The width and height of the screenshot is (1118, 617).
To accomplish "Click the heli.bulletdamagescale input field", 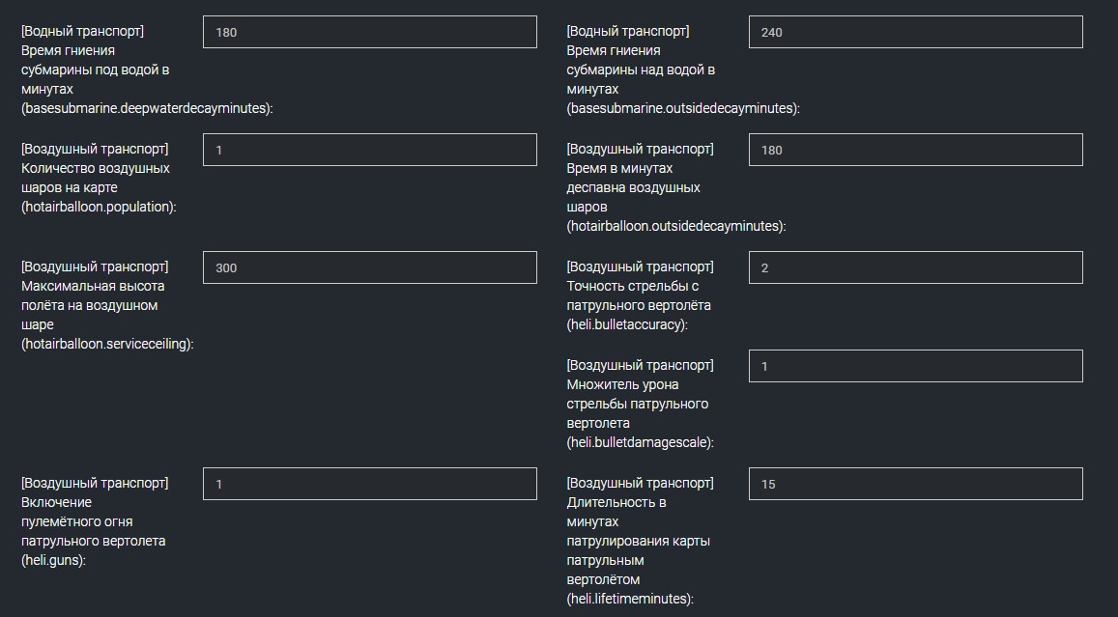I will [x=915, y=365].
